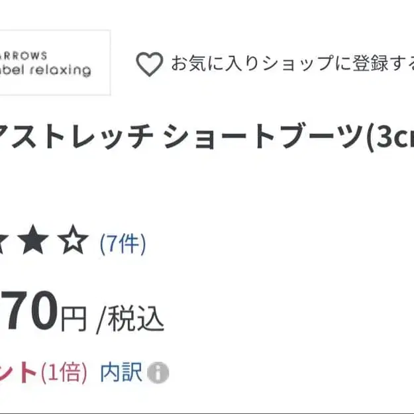Open the (7件) reviews link
Image resolution: width=414 pixels, height=414 pixels.
tap(123, 244)
